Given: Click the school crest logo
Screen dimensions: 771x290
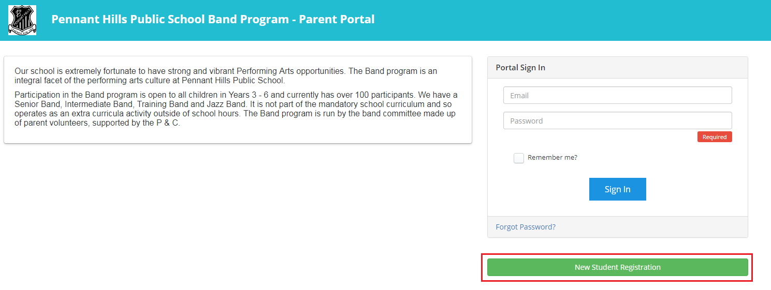Looking at the screenshot, I should [x=22, y=20].
